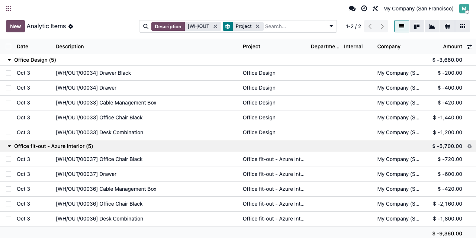This screenshot has width=476, height=238.
Task: Sort by the Description column header
Action: click(70, 46)
